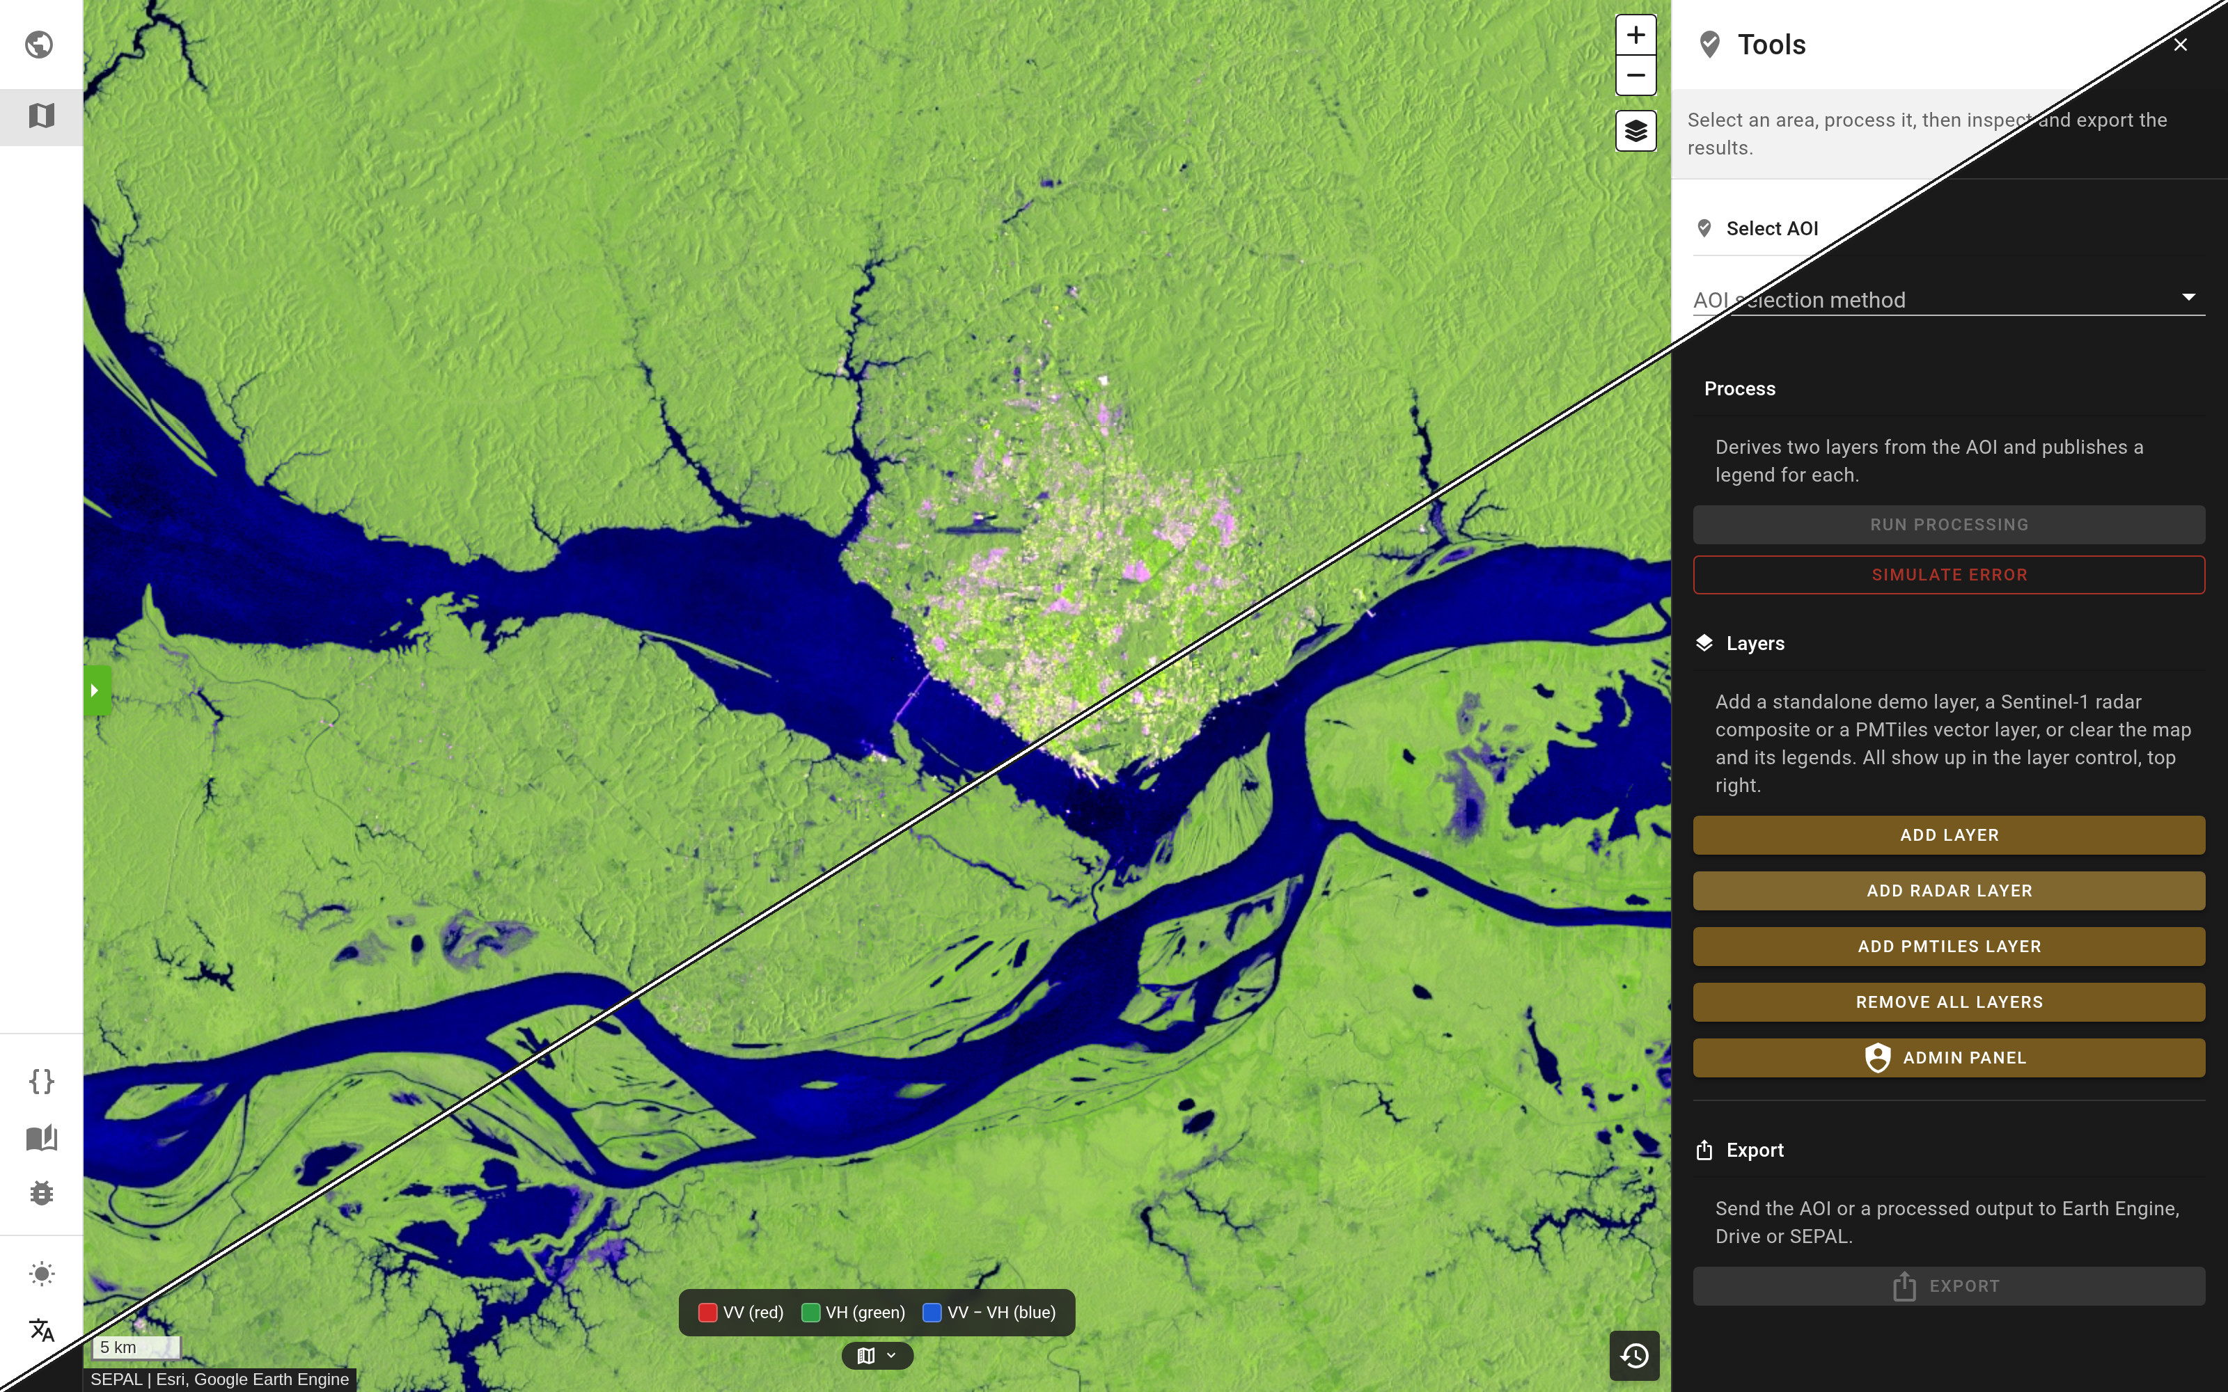Expand the green side drawer arrow
The height and width of the screenshot is (1392, 2228).
click(x=97, y=690)
